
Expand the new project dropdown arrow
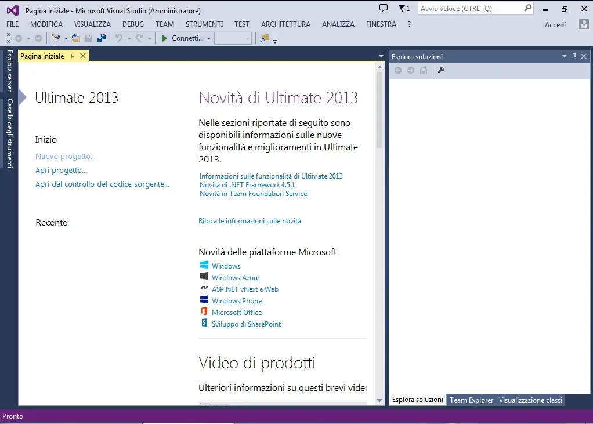click(66, 38)
